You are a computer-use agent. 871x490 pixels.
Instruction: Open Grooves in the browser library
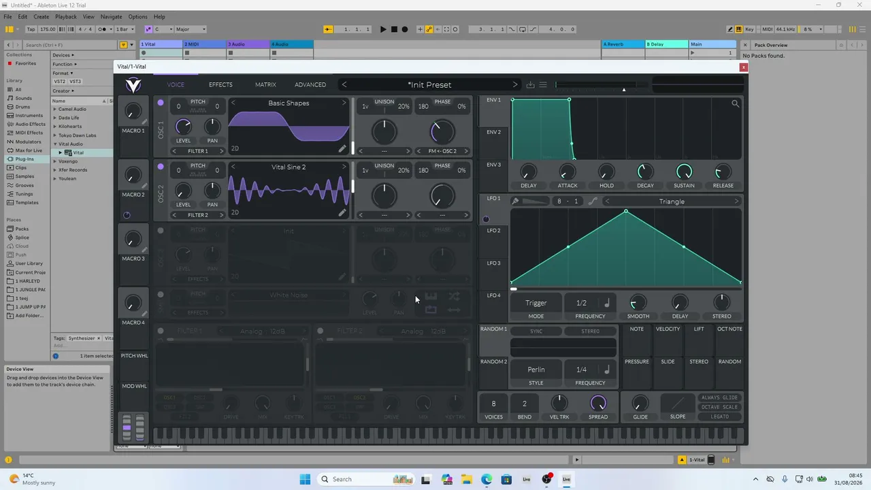(x=24, y=185)
